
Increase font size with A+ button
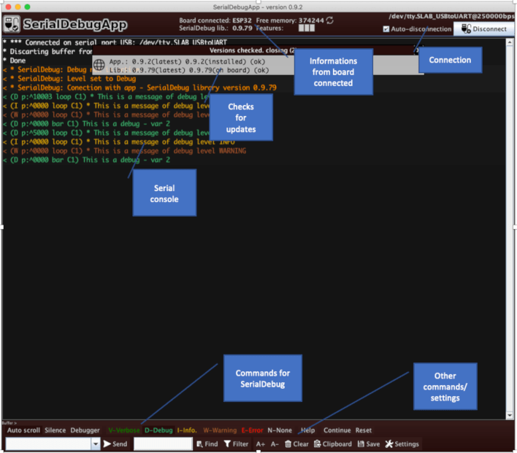[x=261, y=444]
